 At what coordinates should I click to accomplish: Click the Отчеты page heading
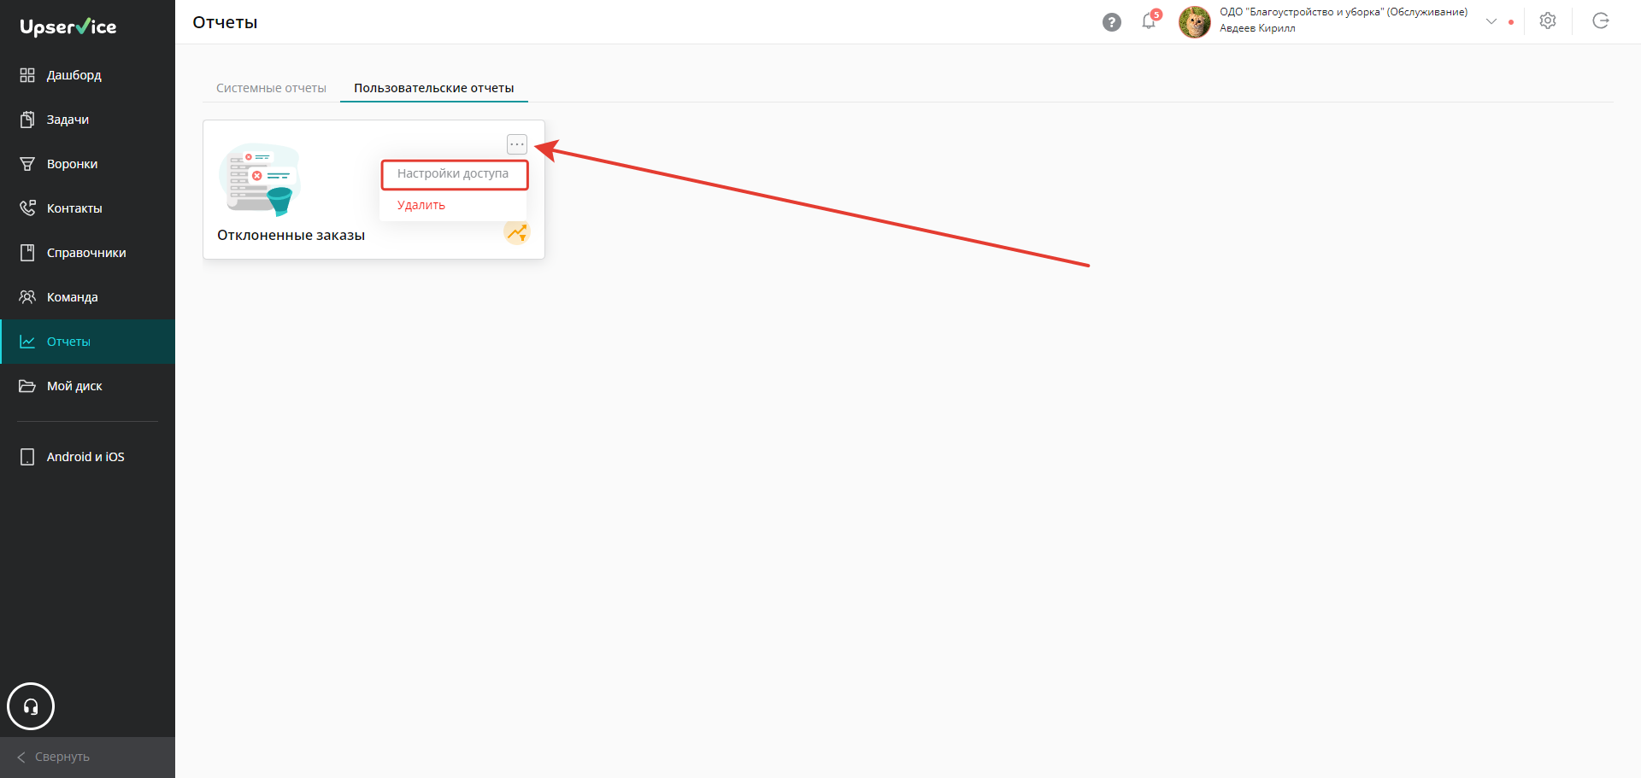tap(225, 22)
